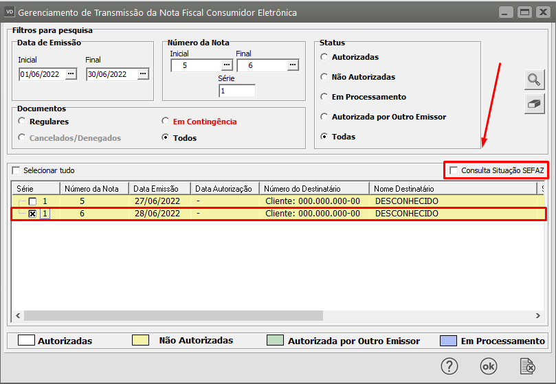
Task: Tick the checkbox for note number 5
Action: point(32,201)
